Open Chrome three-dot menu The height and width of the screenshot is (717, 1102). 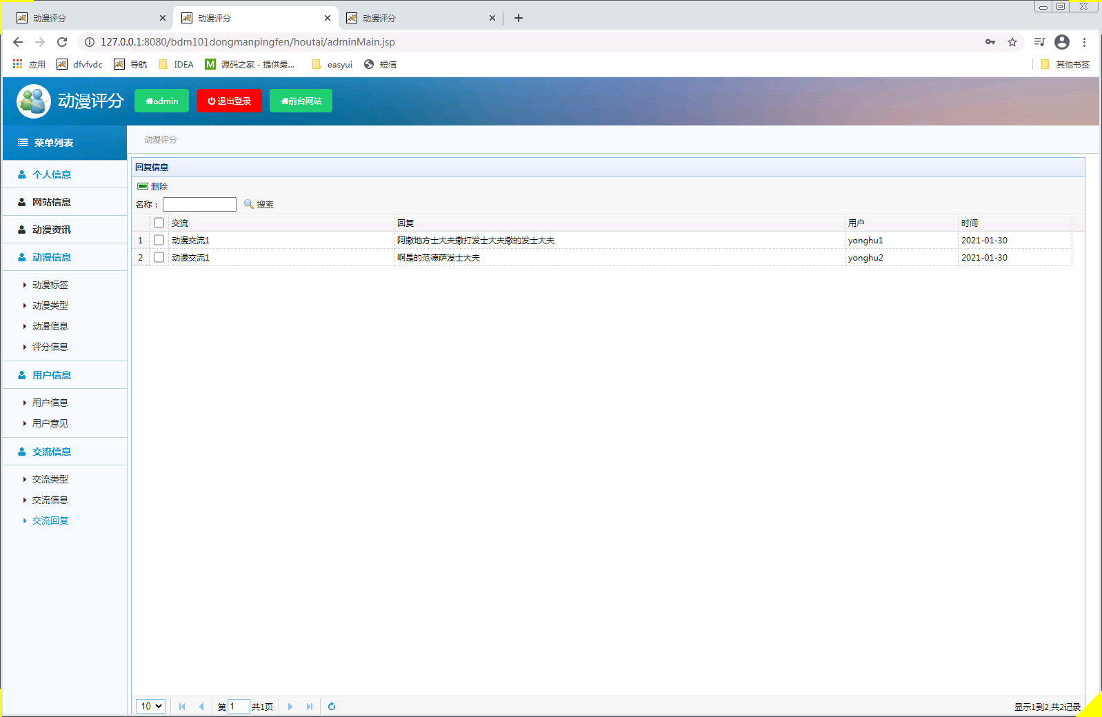click(x=1084, y=42)
